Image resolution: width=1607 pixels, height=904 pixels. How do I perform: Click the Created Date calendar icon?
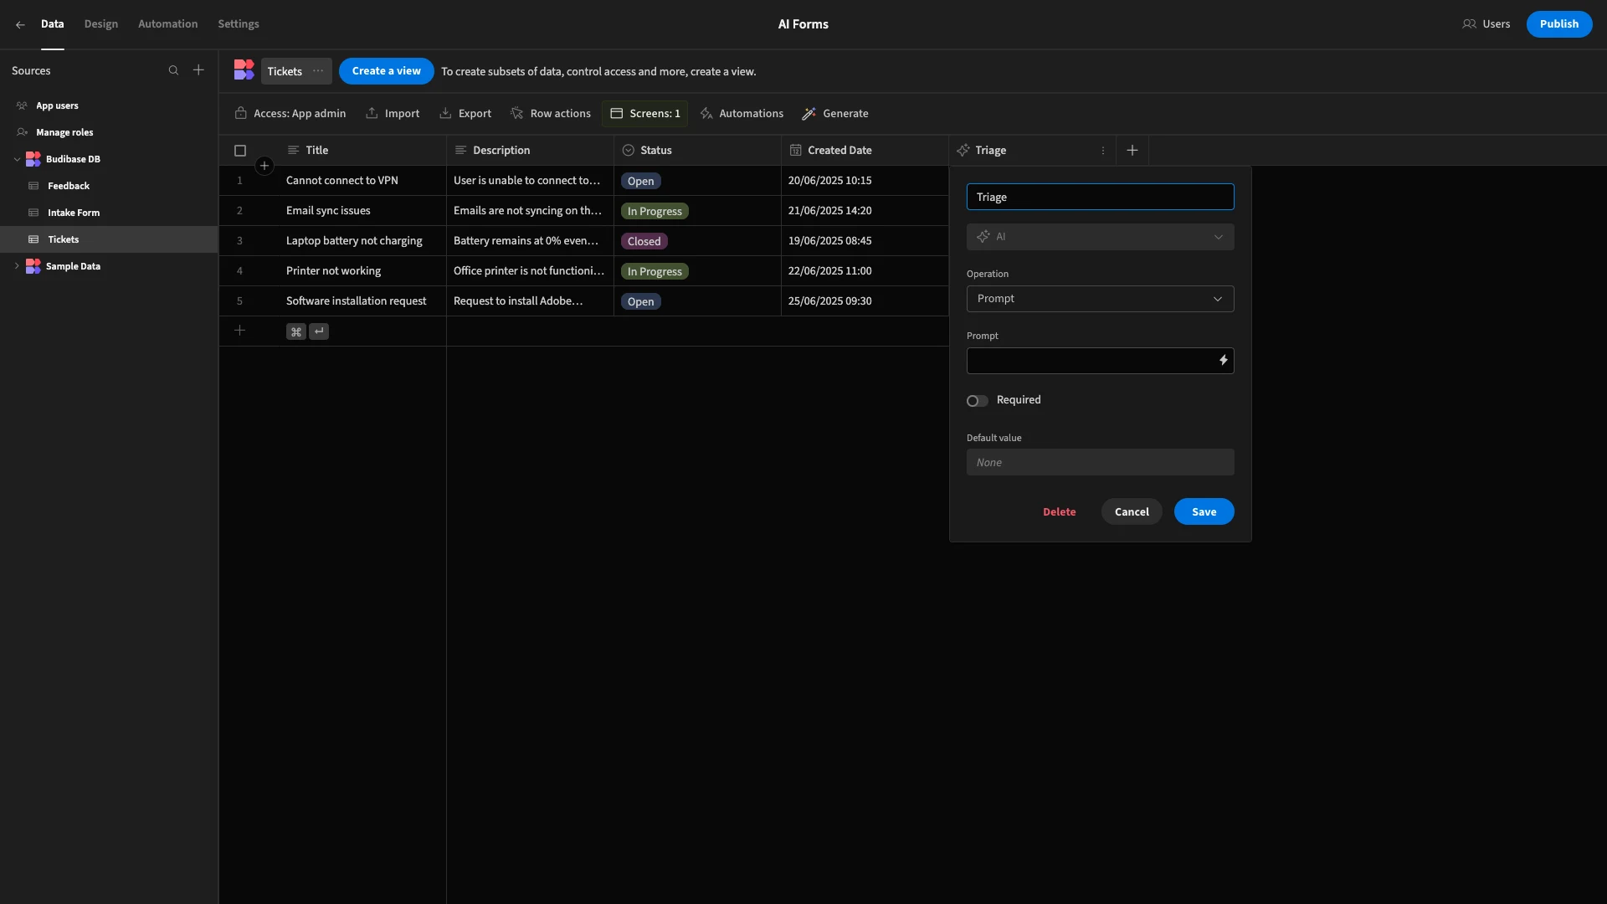(795, 151)
